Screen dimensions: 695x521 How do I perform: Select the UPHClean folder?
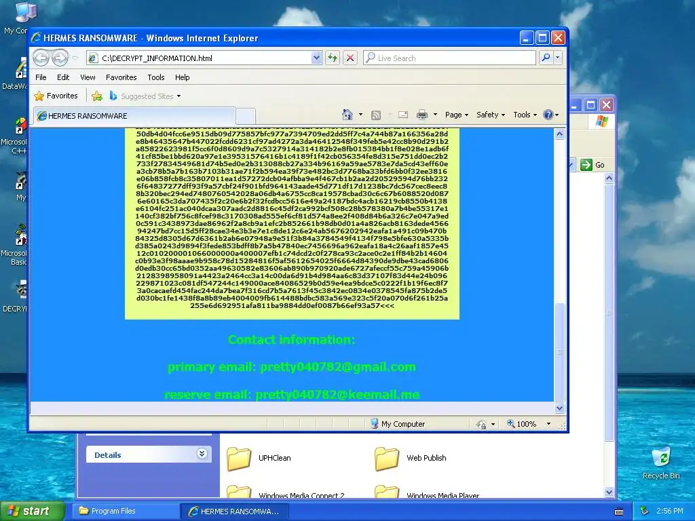[x=259, y=458]
